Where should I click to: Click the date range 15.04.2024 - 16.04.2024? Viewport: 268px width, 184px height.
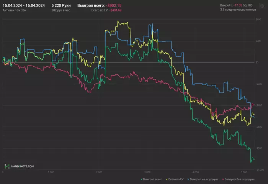(24, 5)
